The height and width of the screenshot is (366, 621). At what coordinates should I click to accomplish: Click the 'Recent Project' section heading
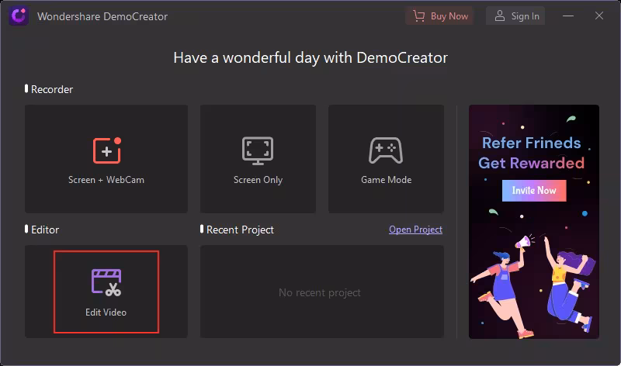[240, 230]
